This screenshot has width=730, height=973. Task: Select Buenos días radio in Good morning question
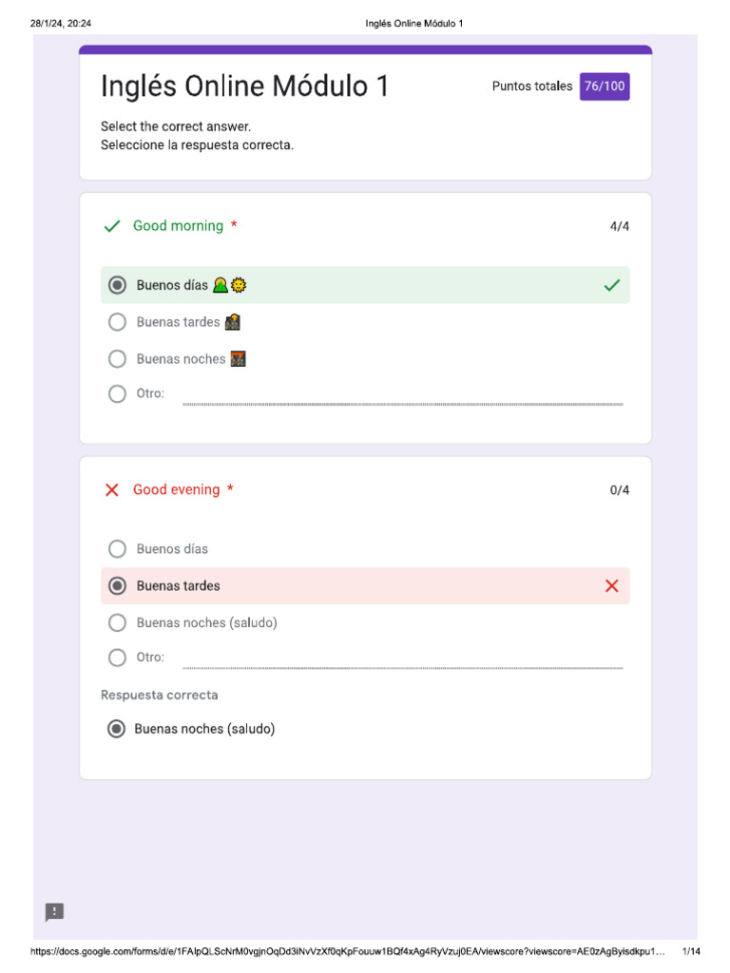[117, 285]
